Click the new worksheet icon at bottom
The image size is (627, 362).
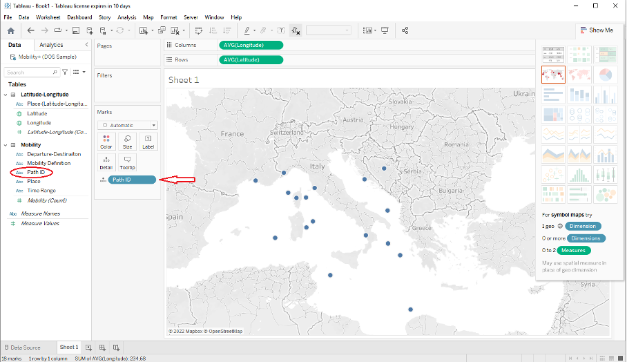[88, 347]
